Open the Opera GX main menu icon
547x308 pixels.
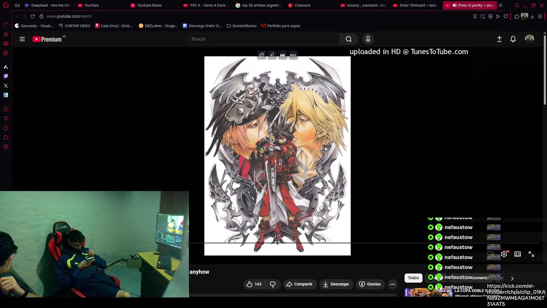(6, 5)
